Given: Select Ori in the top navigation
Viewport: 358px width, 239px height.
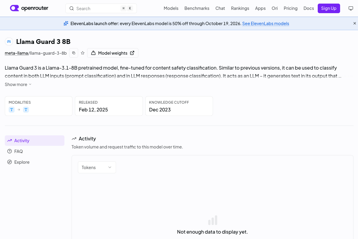Looking at the screenshot, I should tap(275, 8).
